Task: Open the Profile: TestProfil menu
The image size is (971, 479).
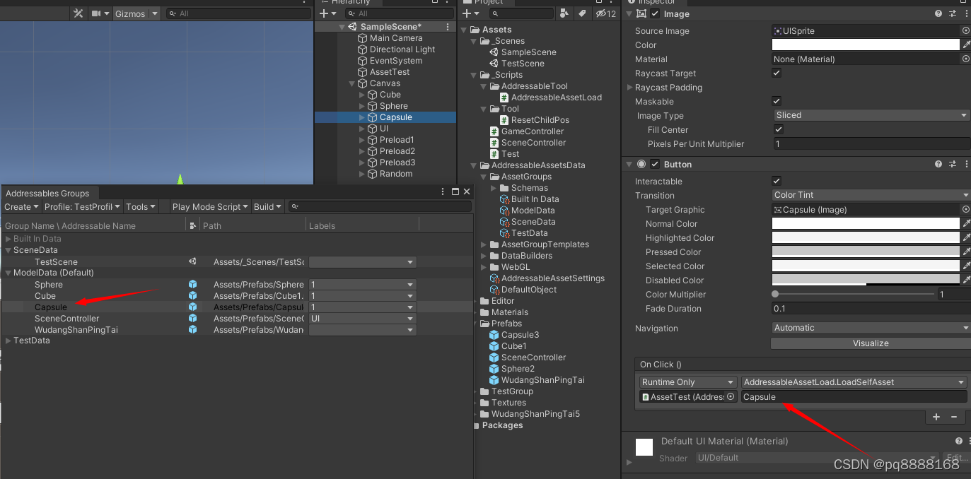Action: click(x=82, y=207)
